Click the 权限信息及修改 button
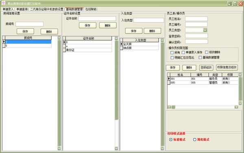The width and height of the screenshot is (244, 153). (227, 67)
